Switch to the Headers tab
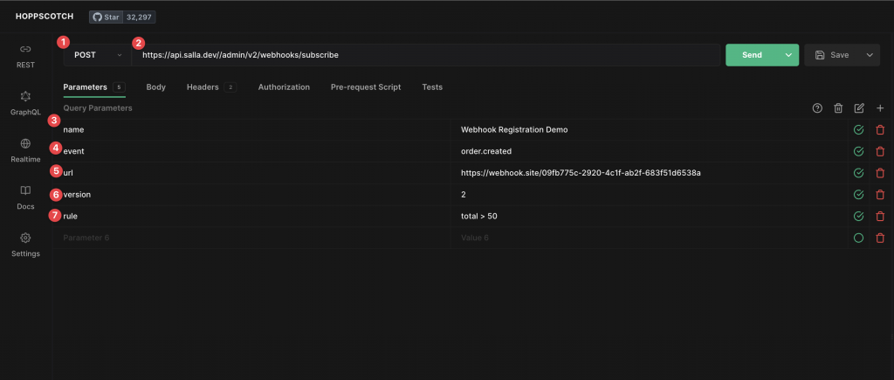894x380 pixels. pos(211,87)
